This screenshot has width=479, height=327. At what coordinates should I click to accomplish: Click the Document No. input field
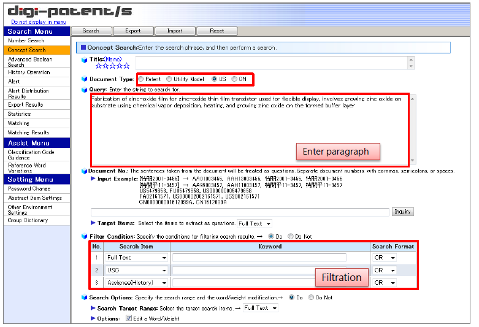240,212
